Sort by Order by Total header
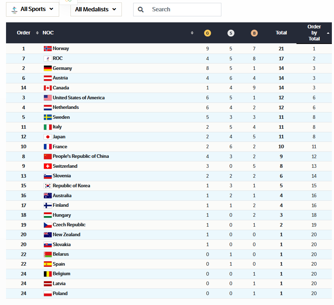Viewport: 334px width, 305px height. (314, 33)
